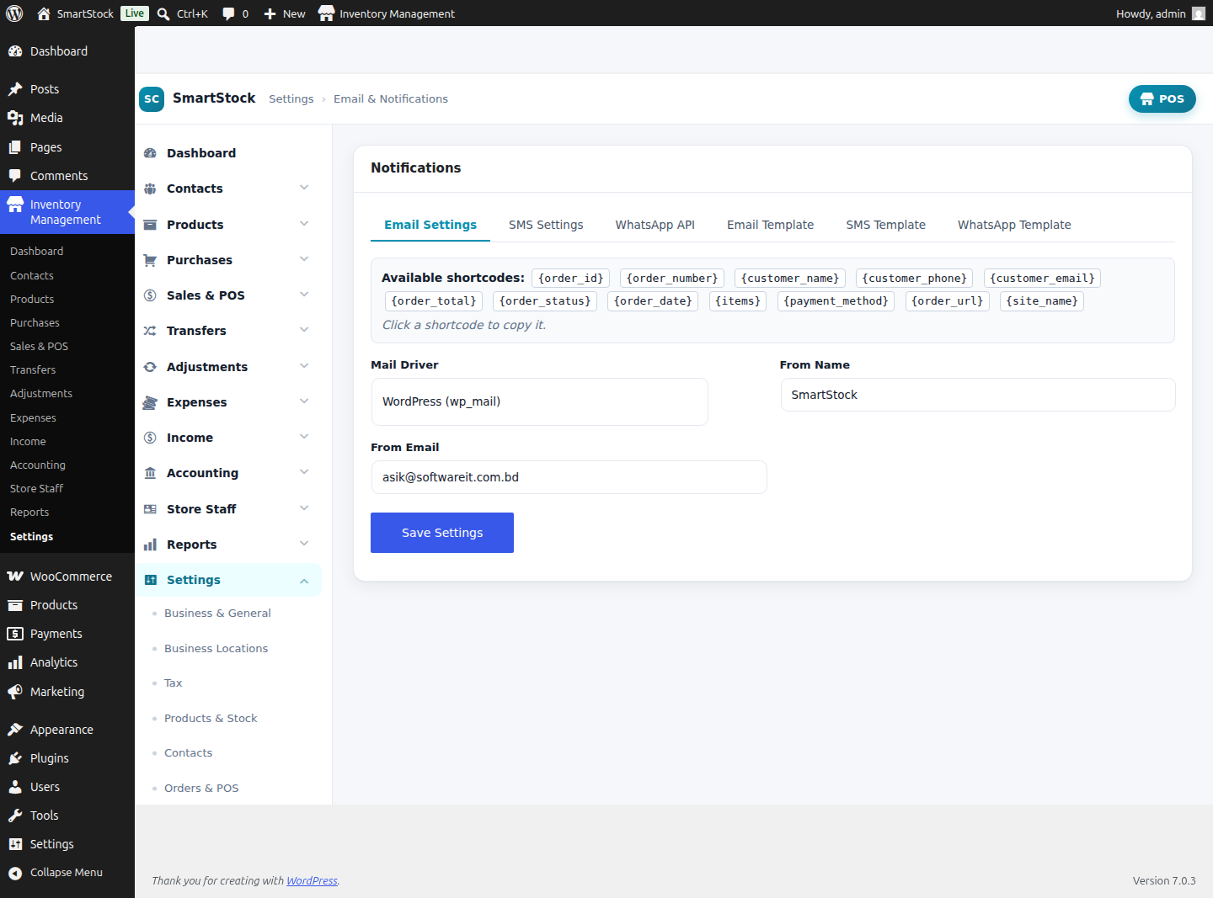
Task: Click the WordPress logo in admin bar
Action: coord(14,13)
